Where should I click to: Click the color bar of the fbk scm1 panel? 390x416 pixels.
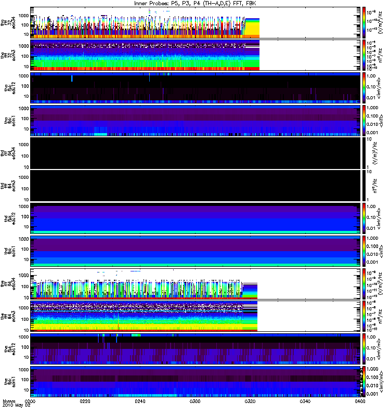(x=364, y=382)
